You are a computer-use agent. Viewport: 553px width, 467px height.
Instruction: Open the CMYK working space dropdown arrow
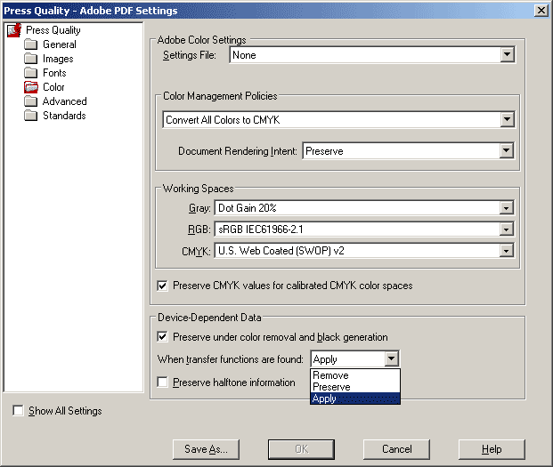(507, 251)
